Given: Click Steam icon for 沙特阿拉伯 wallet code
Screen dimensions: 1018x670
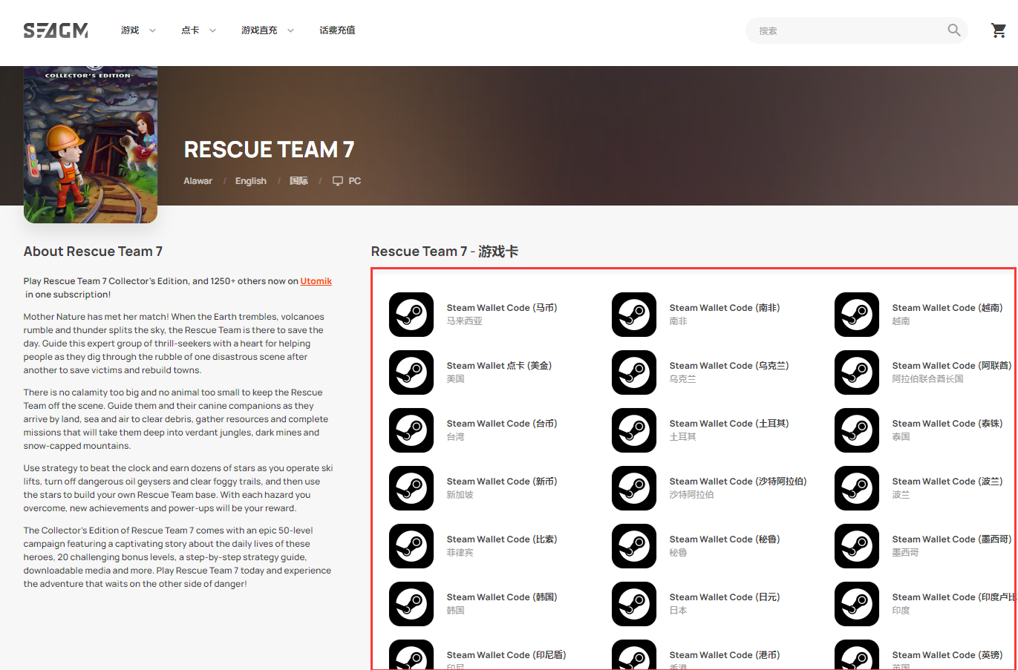Looking at the screenshot, I should [634, 488].
